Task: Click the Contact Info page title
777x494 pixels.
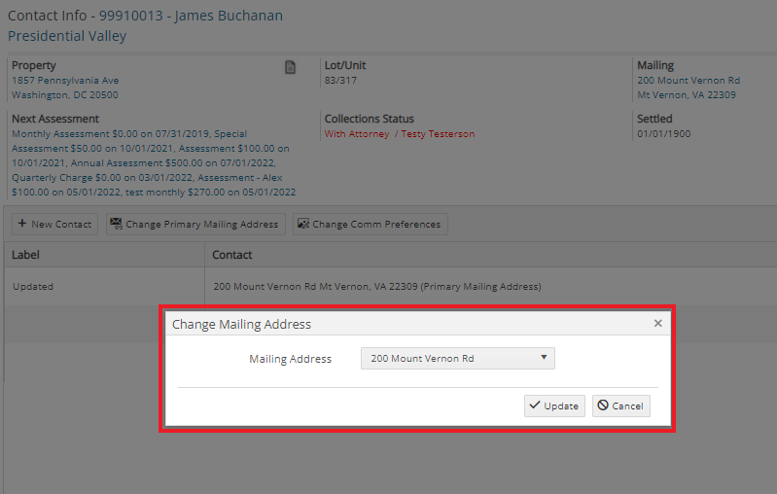Action: pyautogui.click(x=145, y=16)
